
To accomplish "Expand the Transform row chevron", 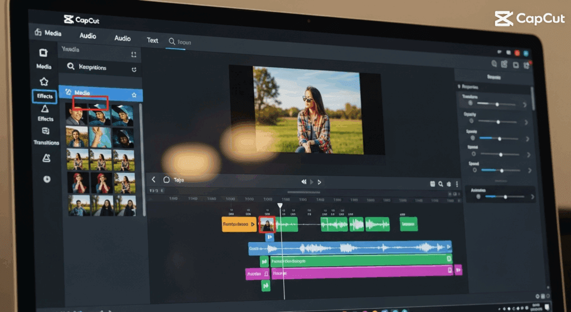I will pyautogui.click(x=524, y=104).
